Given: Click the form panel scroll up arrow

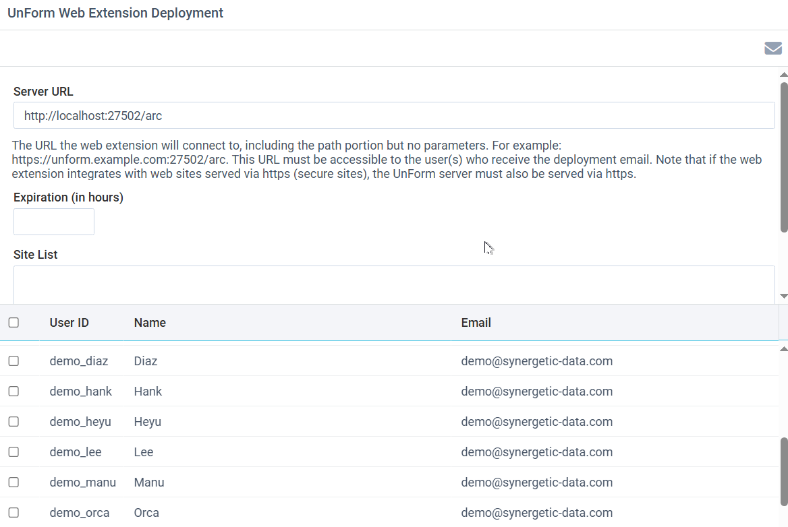Looking at the screenshot, I should tap(783, 75).
